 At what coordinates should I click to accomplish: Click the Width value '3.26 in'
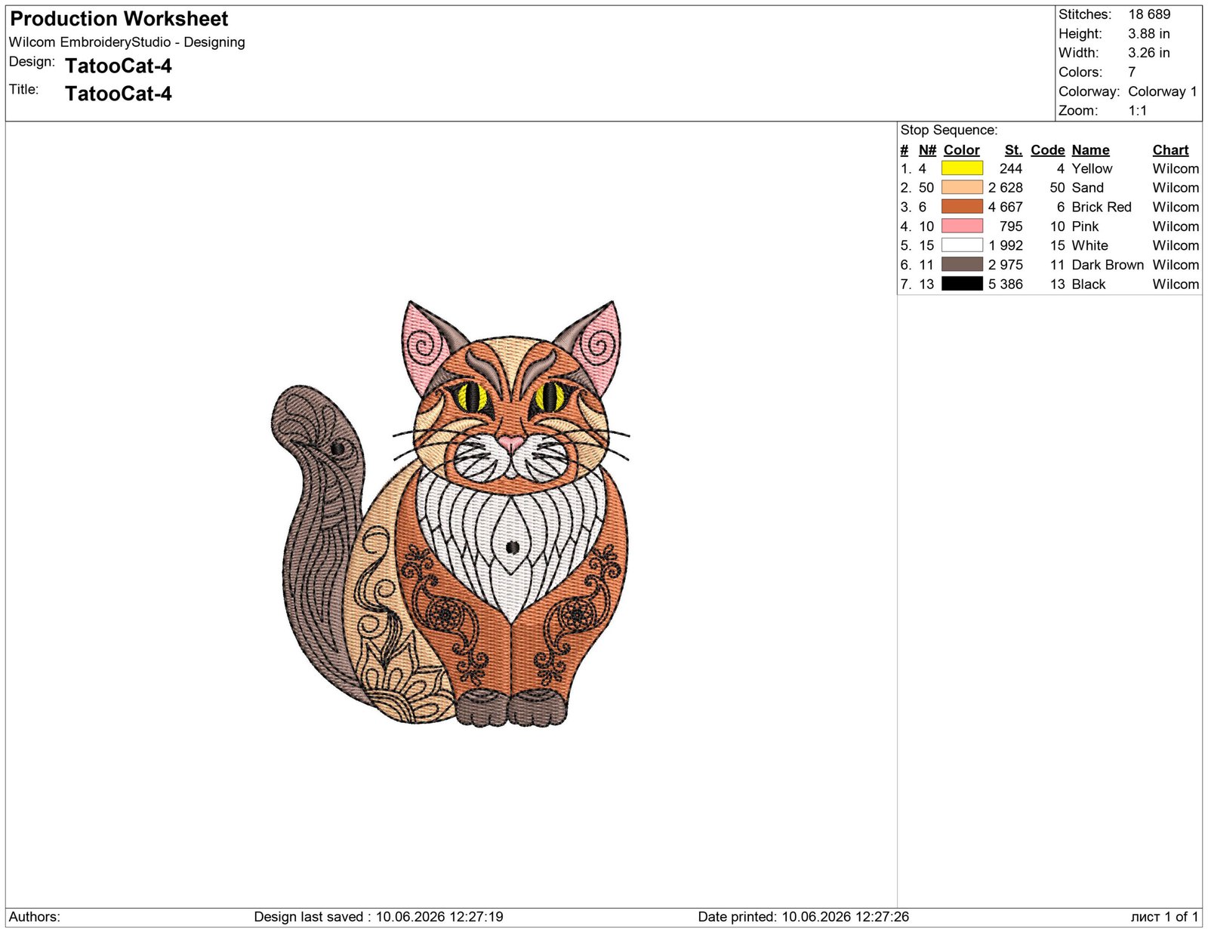[1149, 53]
